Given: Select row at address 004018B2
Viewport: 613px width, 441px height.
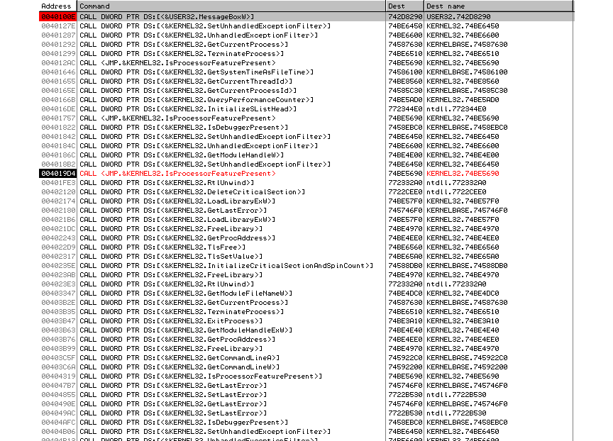Looking at the screenshot, I should coord(306,164).
